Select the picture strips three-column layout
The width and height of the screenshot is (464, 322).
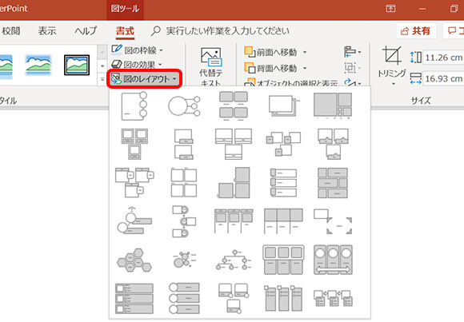[x=134, y=298]
